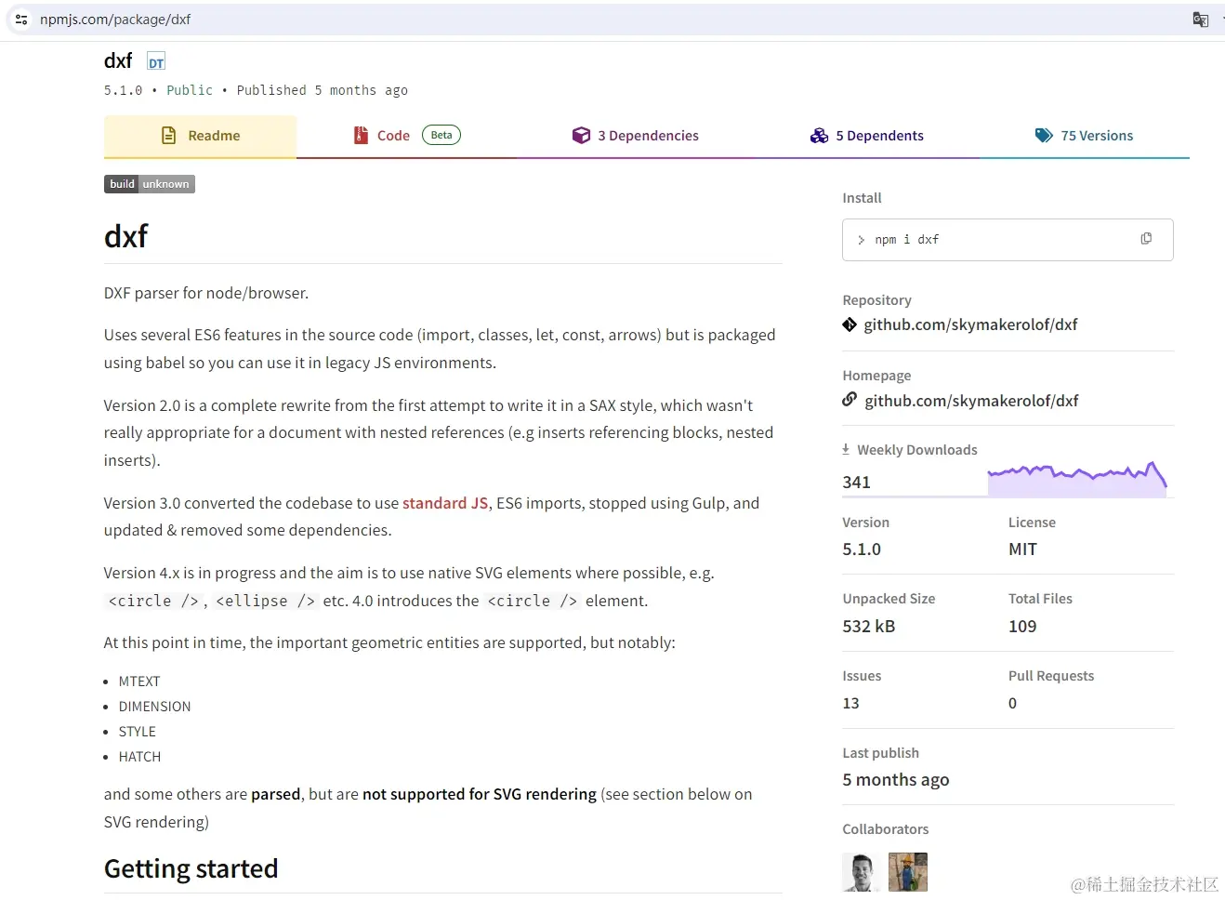This screenshot has height=900, width=1225.
Task: Click the homepage chain link icon
Action: (x=850, y=400)
